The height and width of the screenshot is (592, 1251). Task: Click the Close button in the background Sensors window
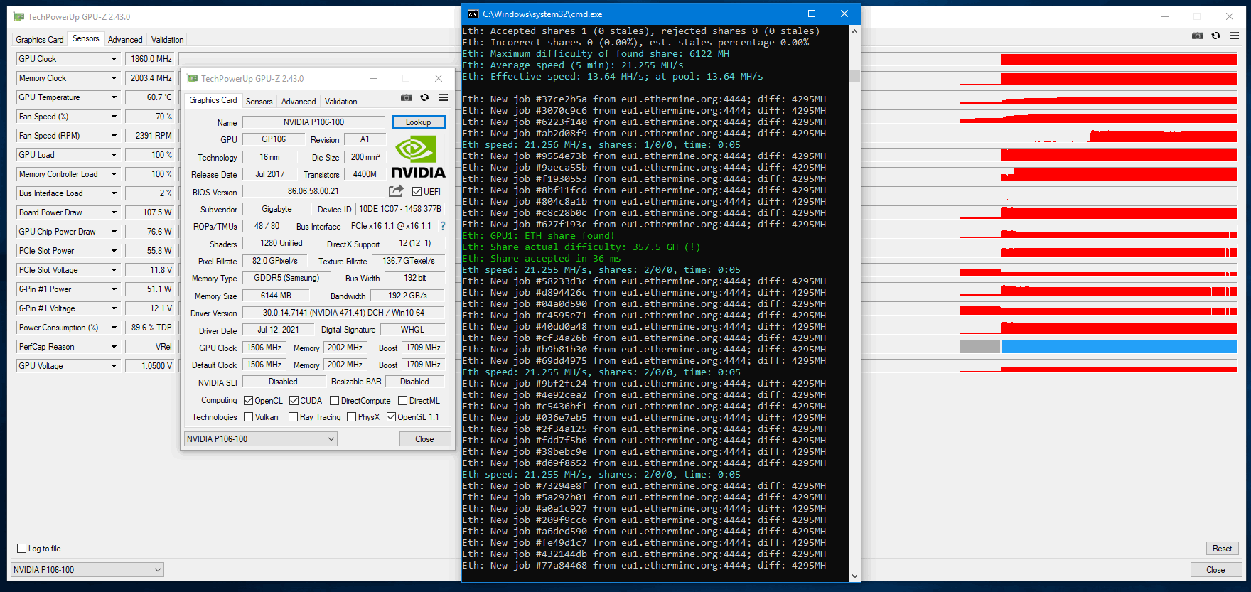[1216, 570]
